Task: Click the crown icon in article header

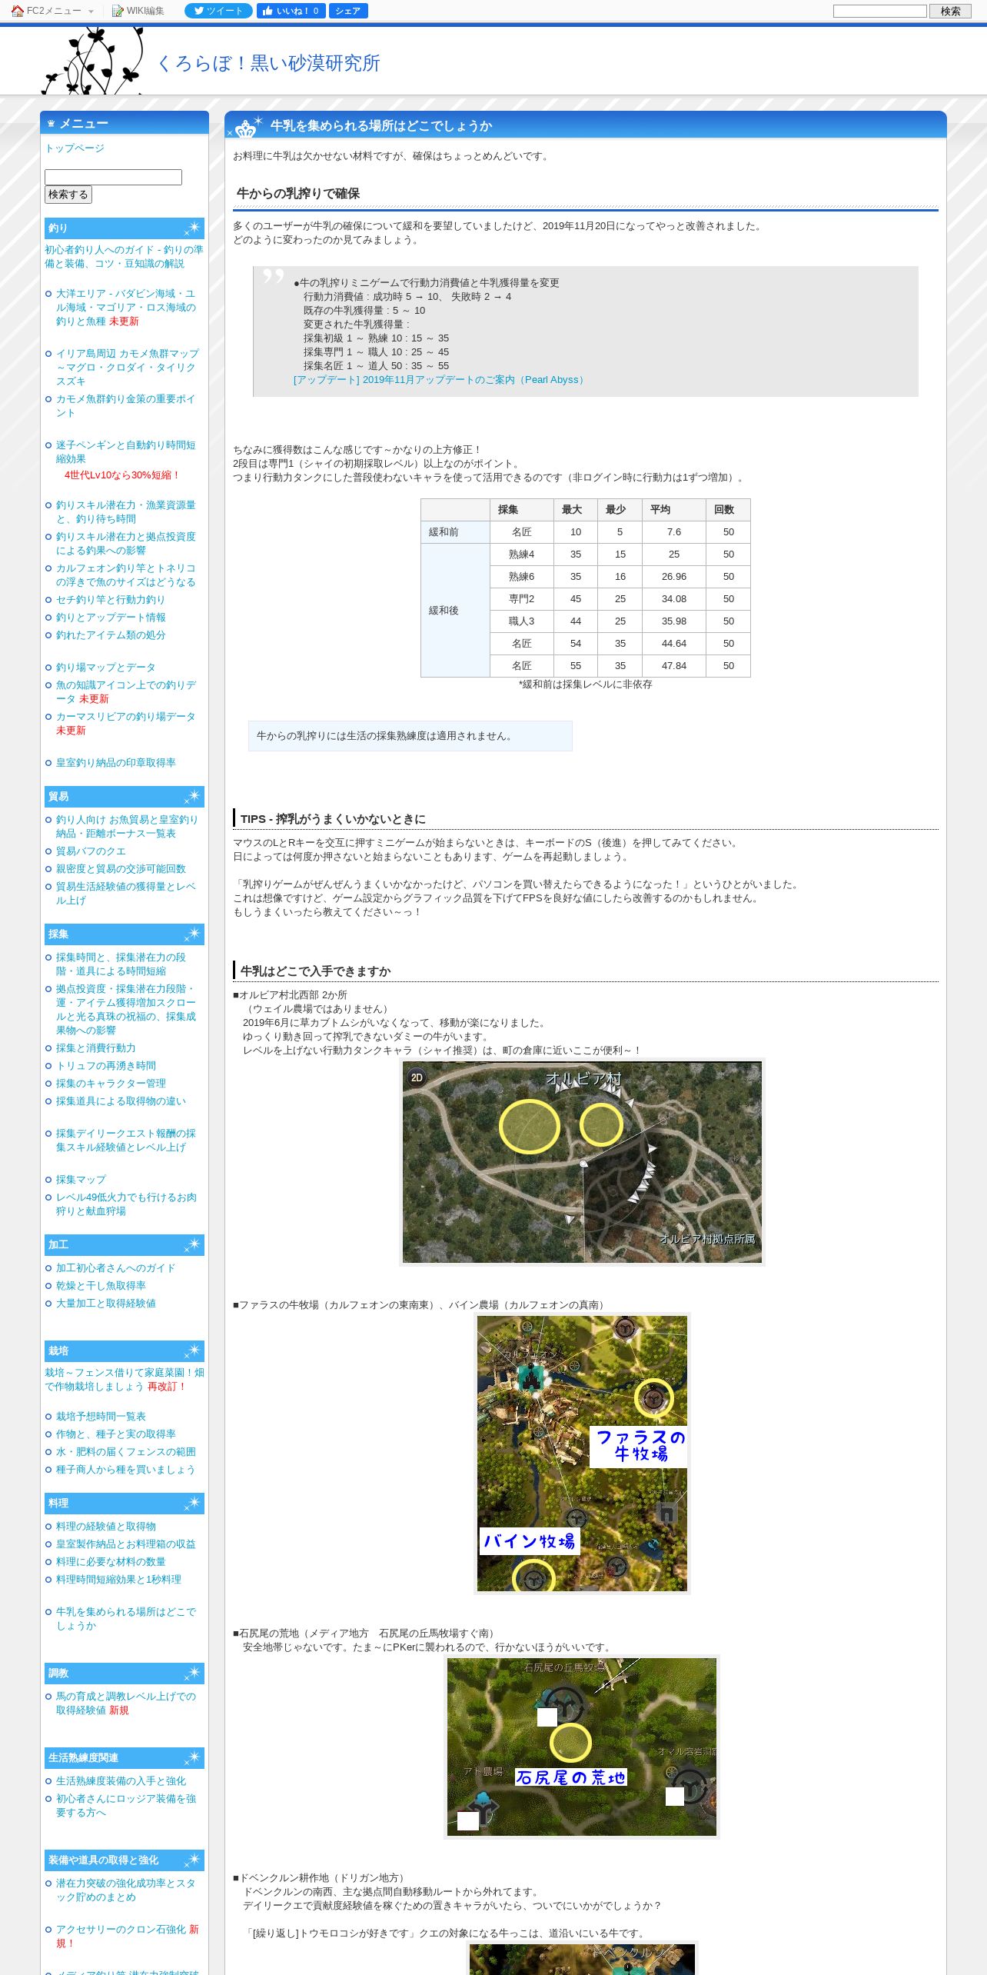Action: pyautogui.click(x=246, y=128)
